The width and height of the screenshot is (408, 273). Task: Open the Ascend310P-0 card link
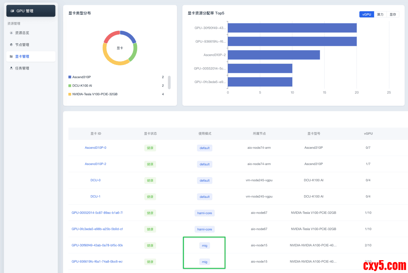tap(95, 148)
